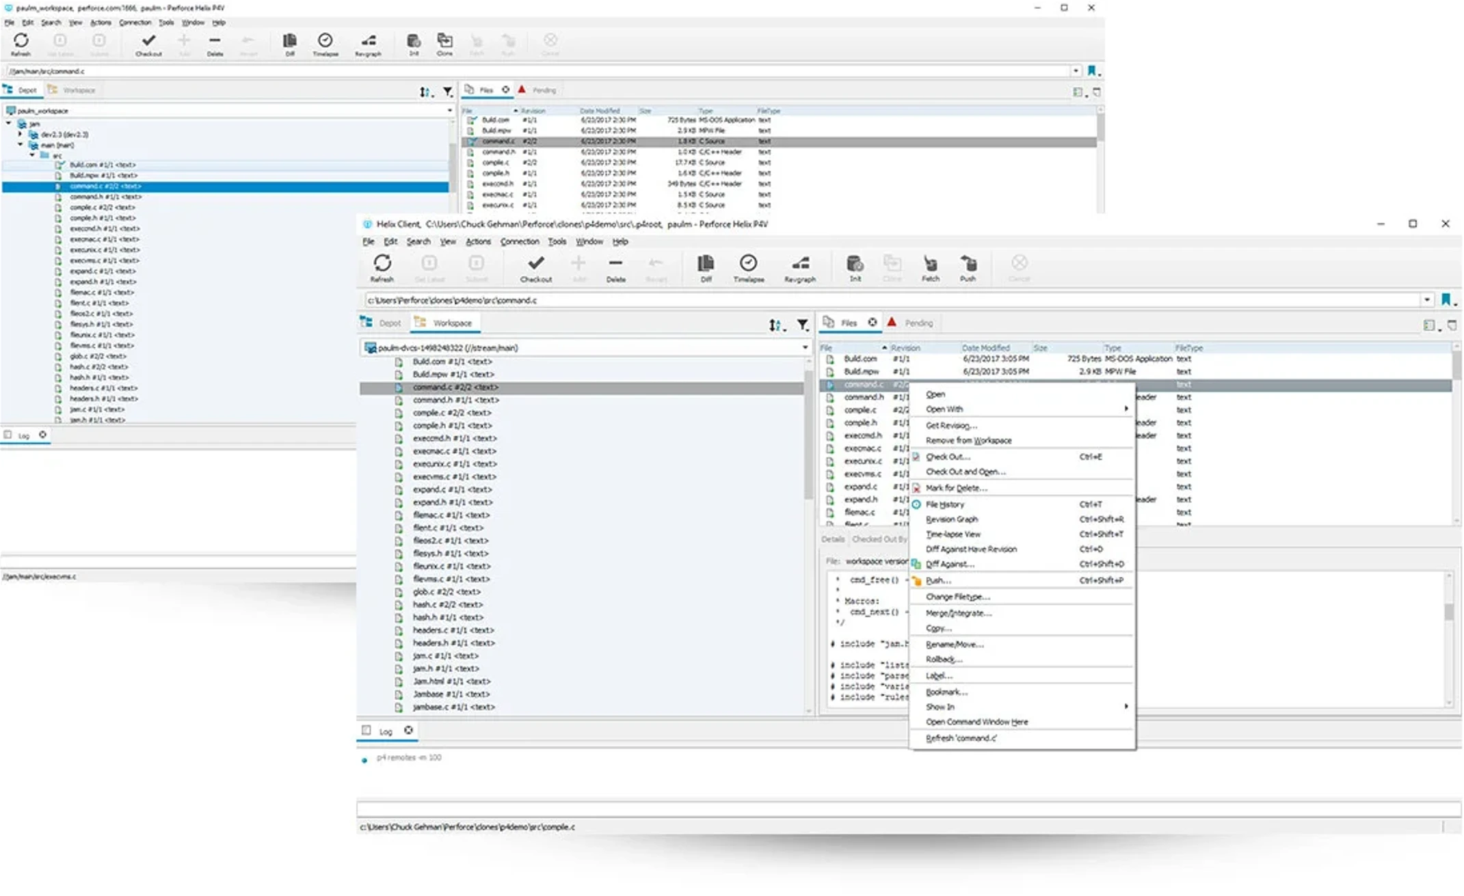The height and width of the screenshot is (896, 1464).
Task: Click sort order icon in Helix Client tree pane
Action: pyautogui.click(x=775, y=325)
